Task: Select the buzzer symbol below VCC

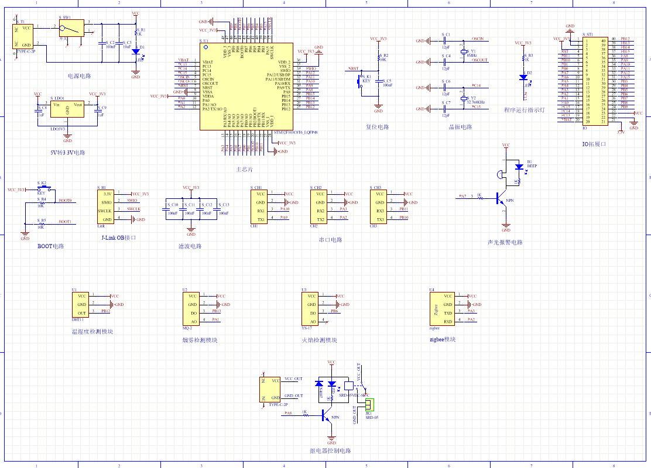Action: coord(500,175)
